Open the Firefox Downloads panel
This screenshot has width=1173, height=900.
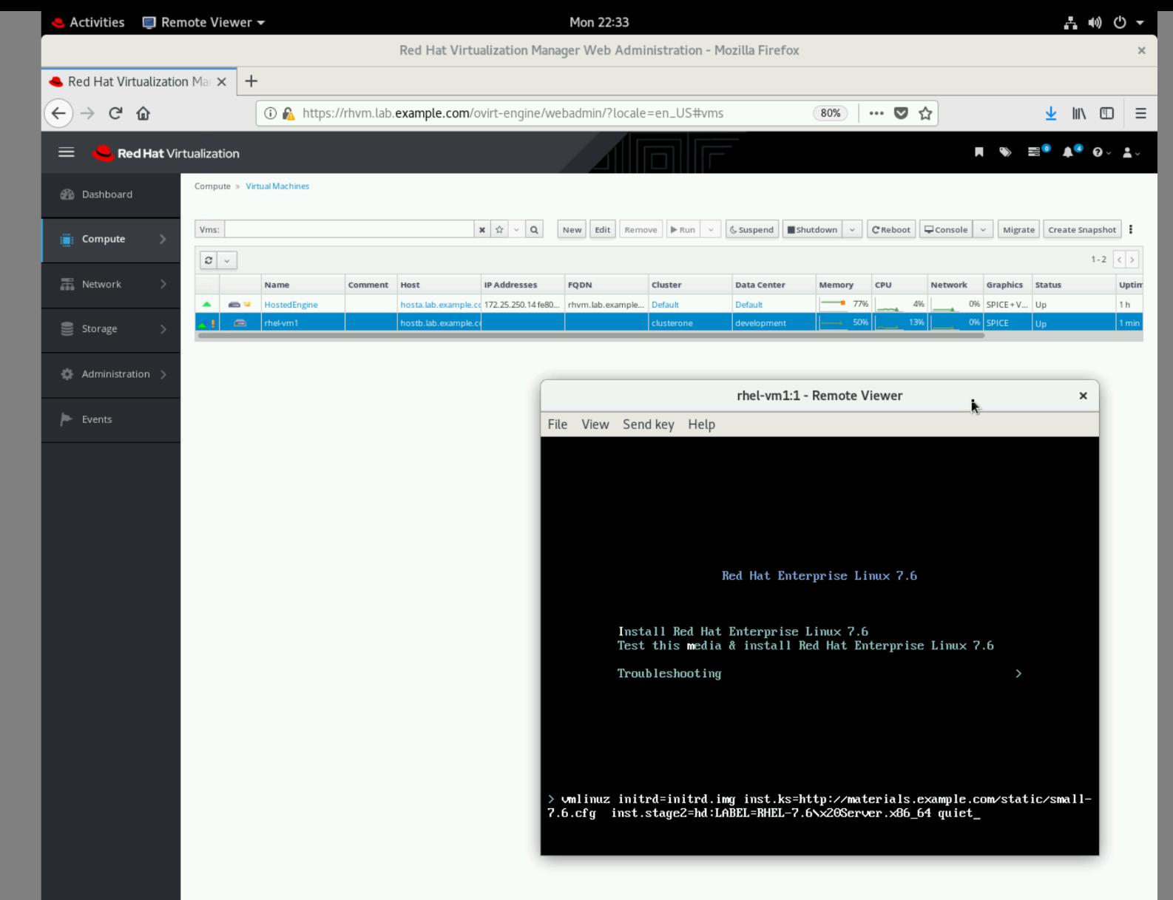click(1051, 113)
